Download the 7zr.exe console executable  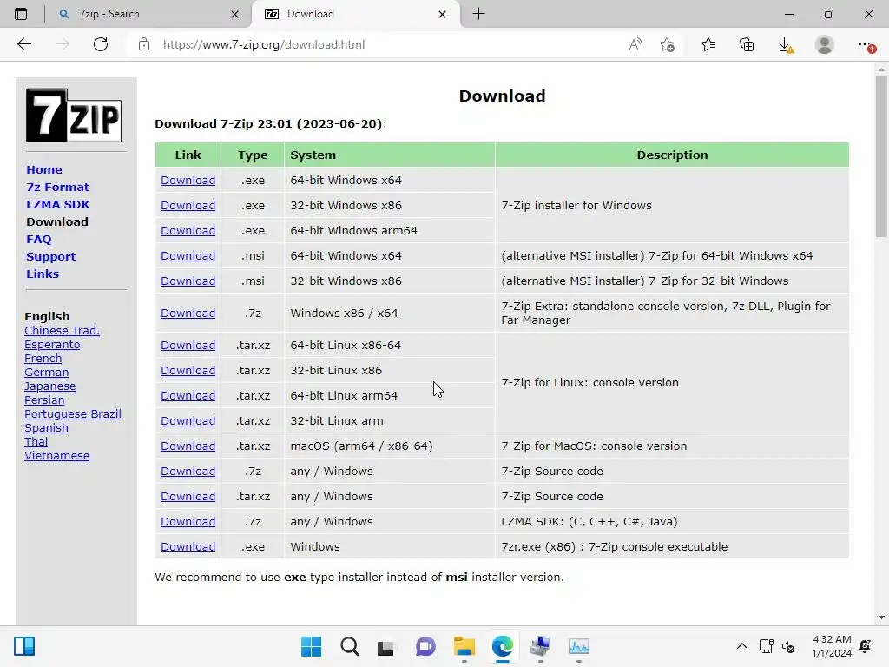click(188, 547)
